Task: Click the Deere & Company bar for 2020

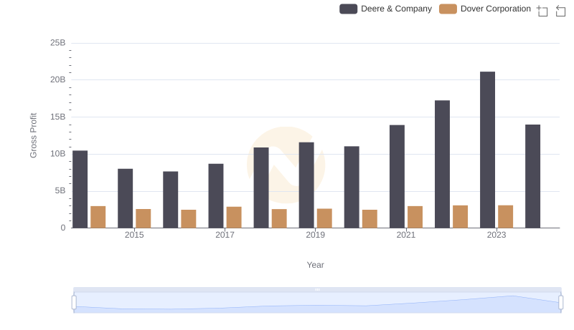Action: pos(352,187)
